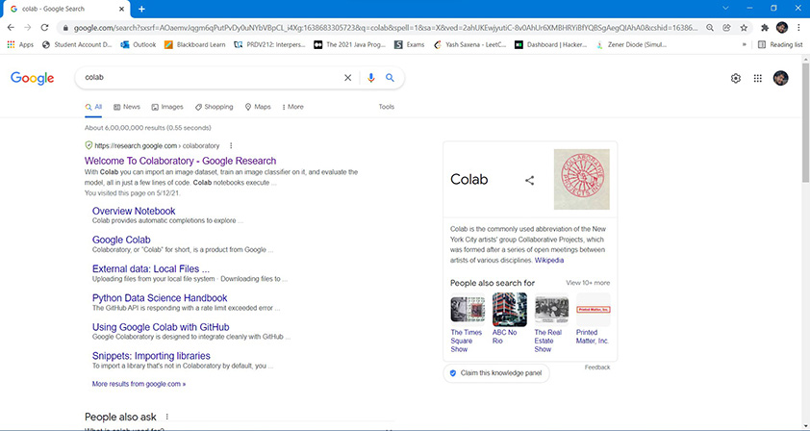Open the Wikipedia link in knowledge panel
This screenshot has width=810, height=431.
tap(549, 260)
